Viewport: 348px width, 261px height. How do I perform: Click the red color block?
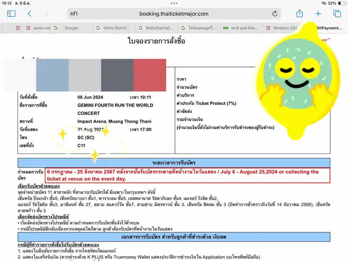pos(149,76)
